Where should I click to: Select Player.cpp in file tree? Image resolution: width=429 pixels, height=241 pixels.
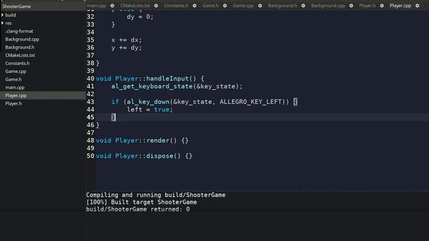(x=16, y=95)
